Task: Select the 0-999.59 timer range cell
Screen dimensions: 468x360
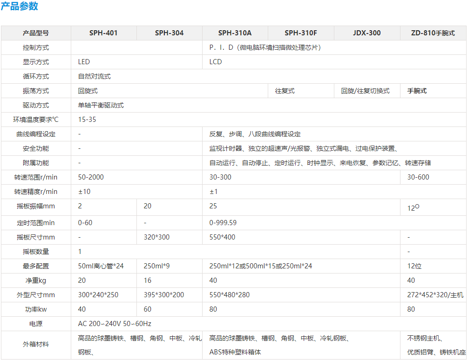Action: tap(334, 223)
